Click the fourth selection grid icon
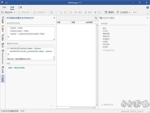 click(x=65, y=12)
